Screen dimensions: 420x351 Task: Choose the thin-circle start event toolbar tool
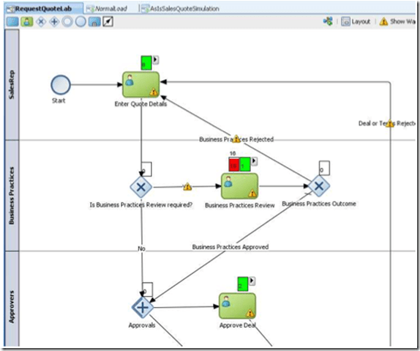(x=80, y=22)
